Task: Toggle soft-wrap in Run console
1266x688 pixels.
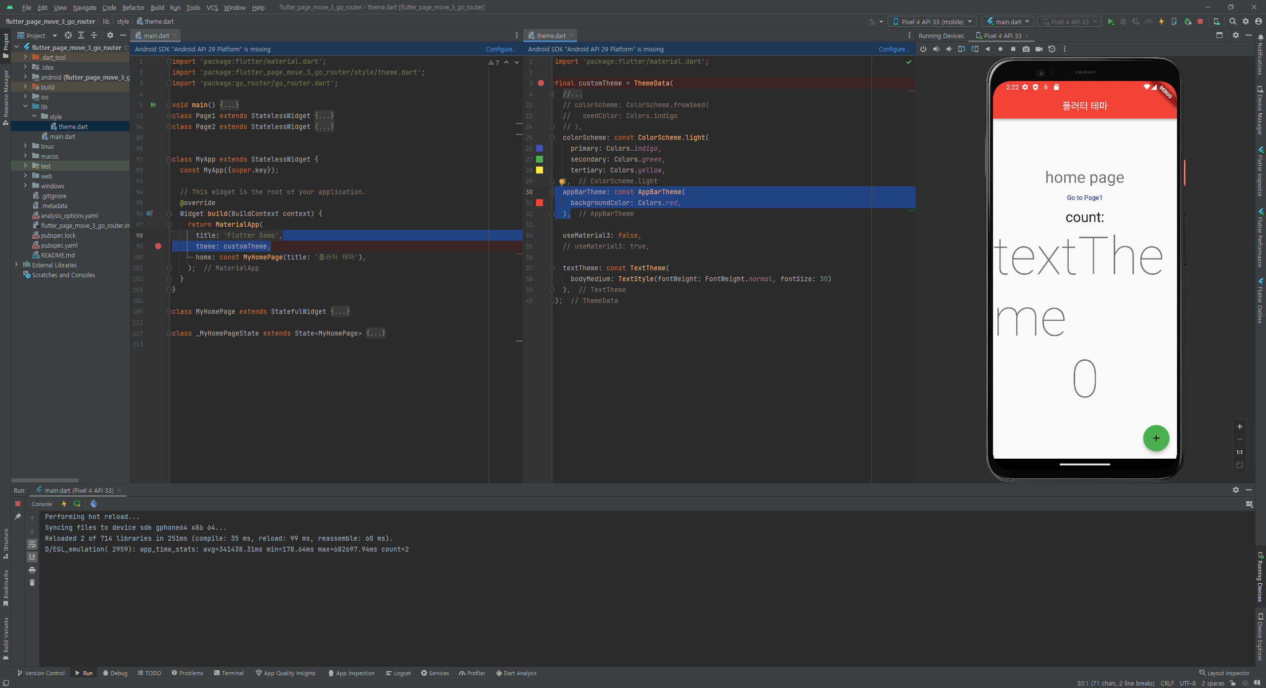Action: (x=32, y=544)
